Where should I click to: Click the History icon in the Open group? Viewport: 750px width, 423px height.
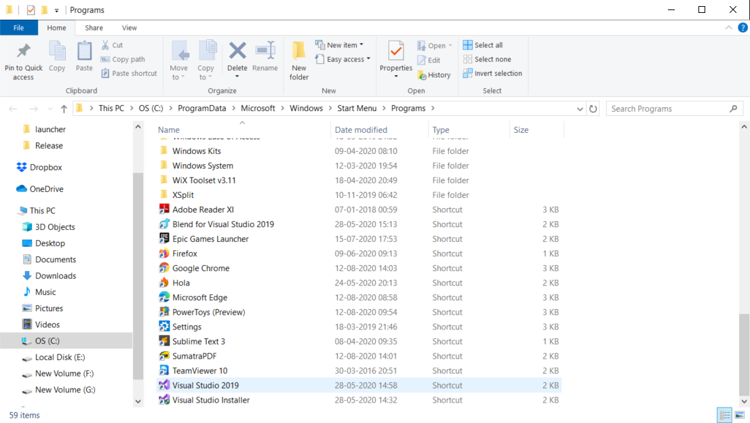click(422, 75)
